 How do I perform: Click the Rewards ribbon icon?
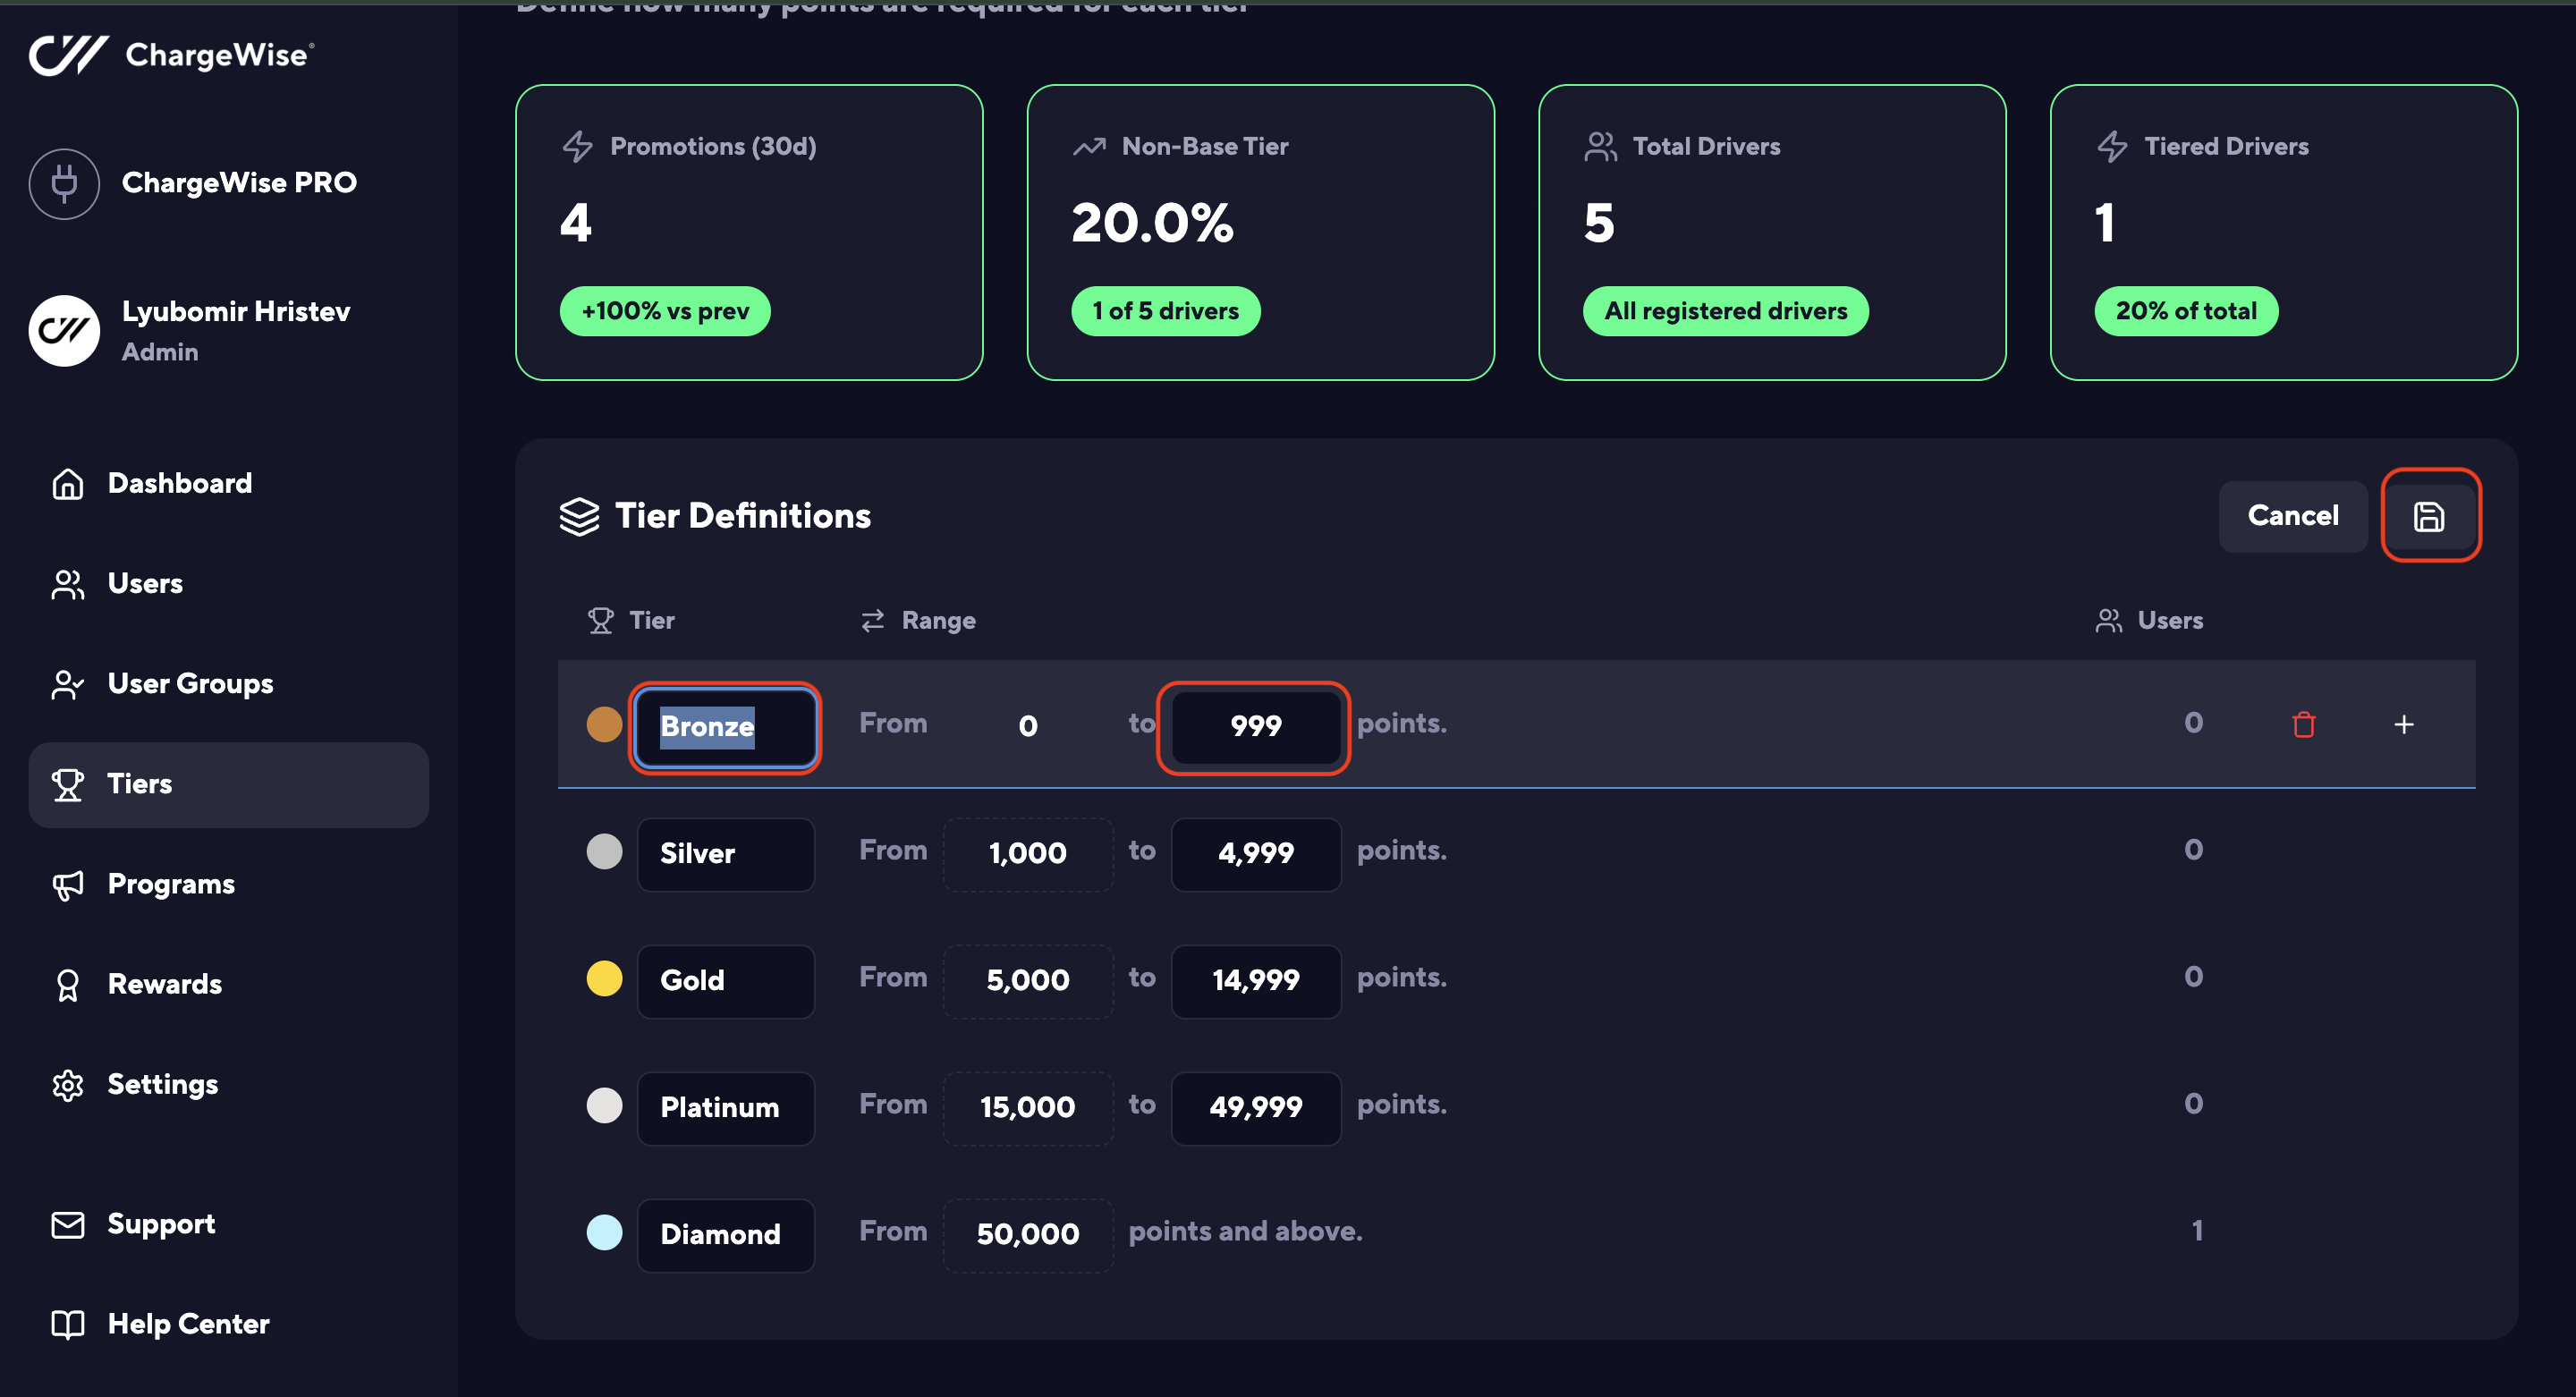68,985
